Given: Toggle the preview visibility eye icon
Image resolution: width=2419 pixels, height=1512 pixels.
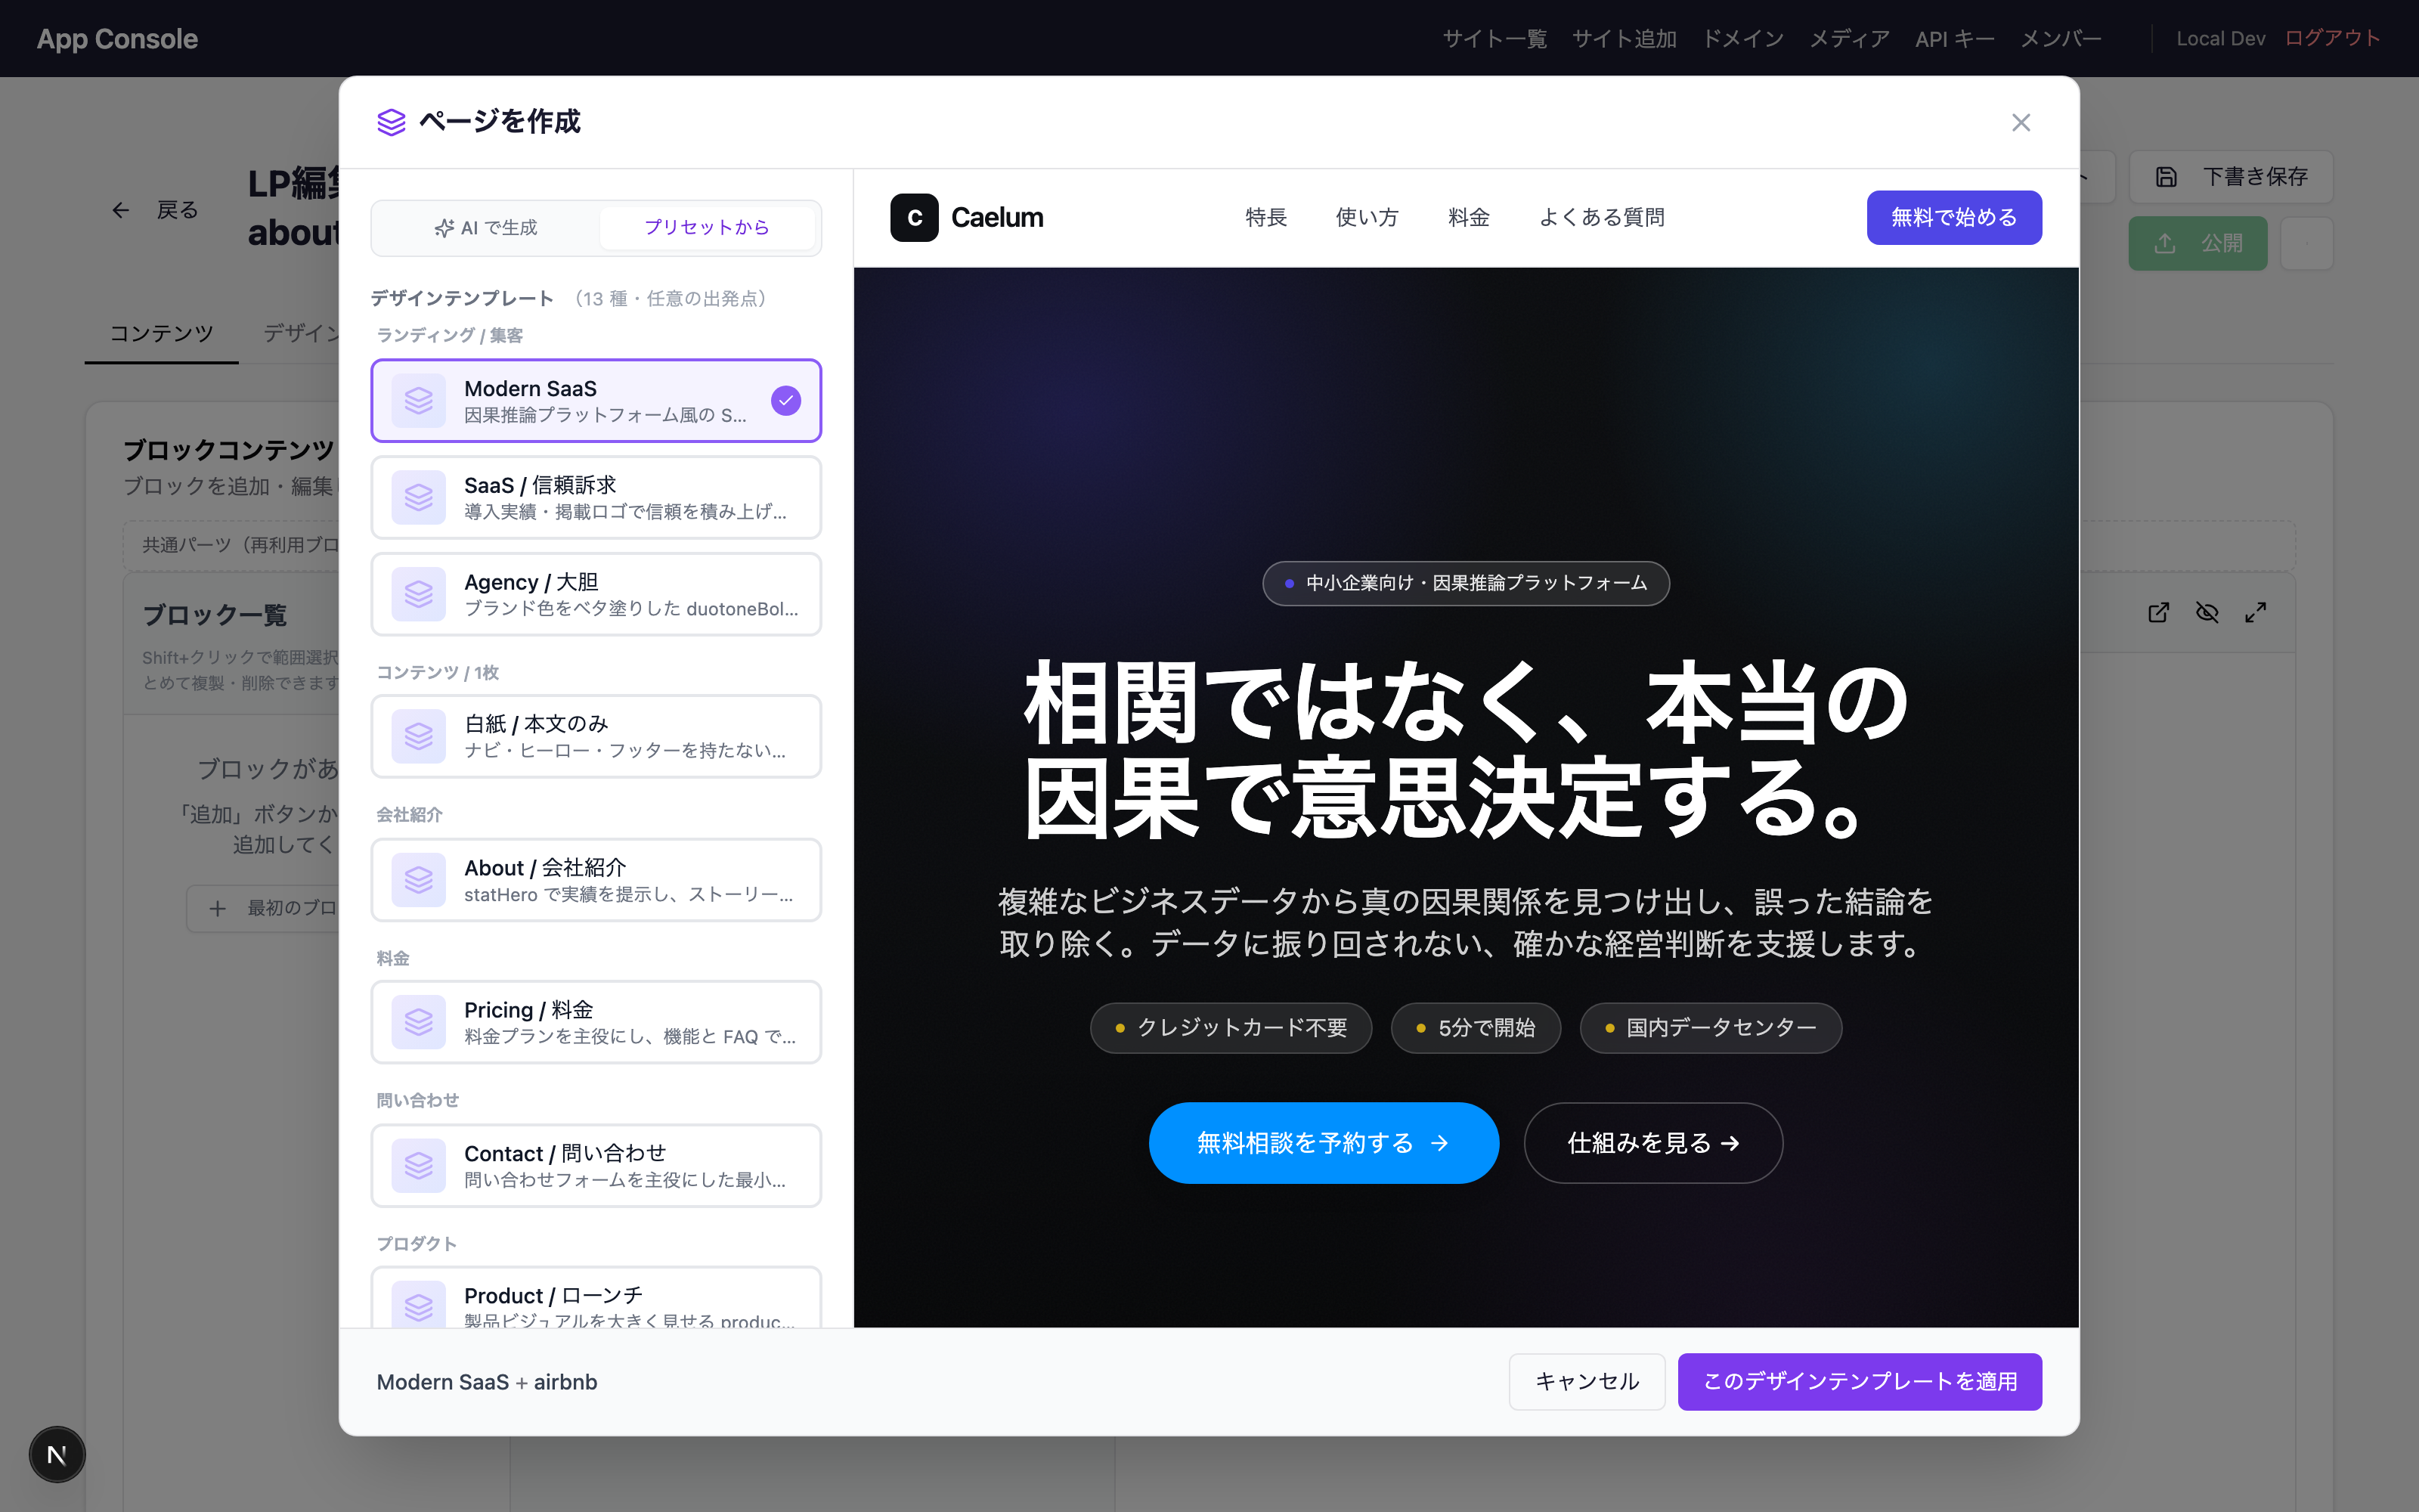Looking at the screenshot, I should coord(2207,612).
